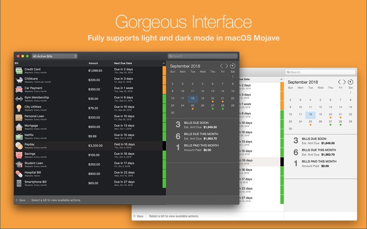Screen dimensions: 367x229
Task: Click the dark window Search field
Action: pos(202,56)
